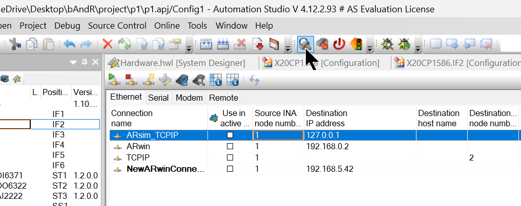The height and width of the screenshot is (206, 521).
Task: Click the Browse for targets magnifier icon
Action: 199,80
